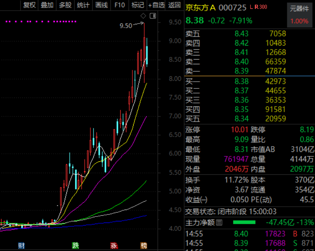315x251 pixels.
Task: Open the orange 榜 marker on timeline
Action: coord(144,246)
